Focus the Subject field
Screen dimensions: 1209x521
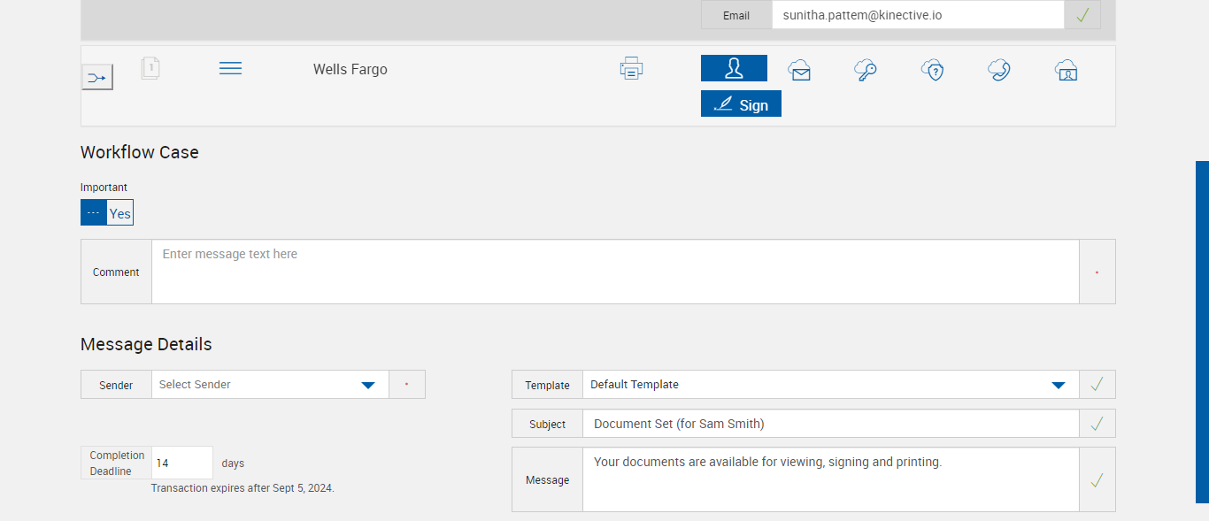point(830,424)
